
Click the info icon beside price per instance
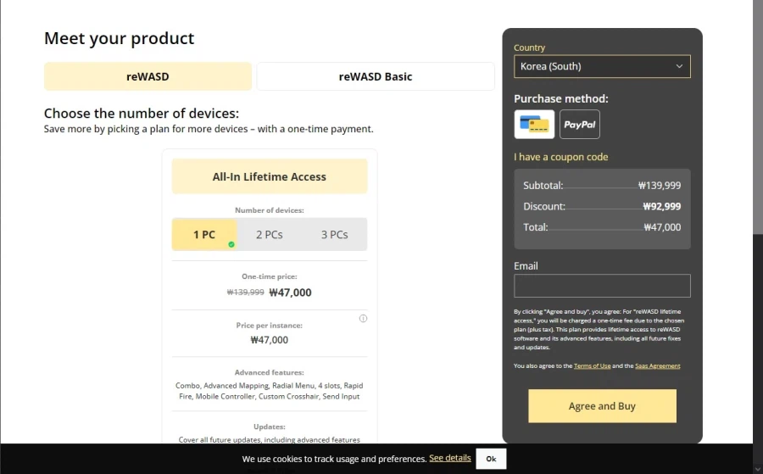[363, 319]
